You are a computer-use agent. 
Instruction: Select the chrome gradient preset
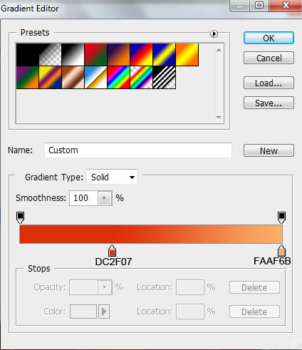pos(95,78)
